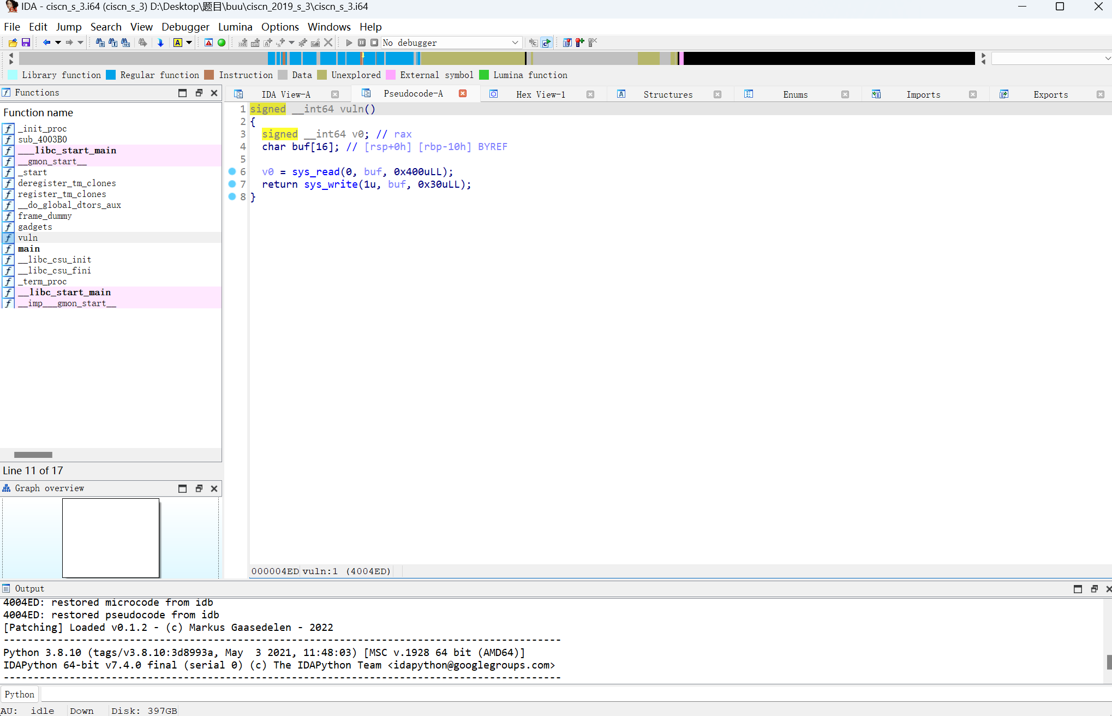Select the main function in the list
1112x716 pixels.
[111, 249]
